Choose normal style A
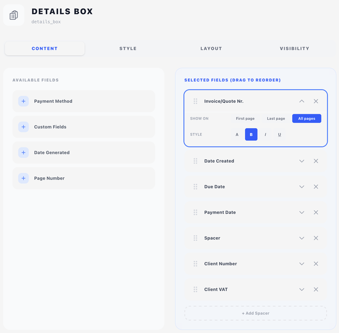The height and width of the screenshot is (333, 339). coord(237,134)
